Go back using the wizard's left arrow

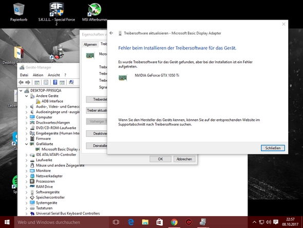click(111, 33)
